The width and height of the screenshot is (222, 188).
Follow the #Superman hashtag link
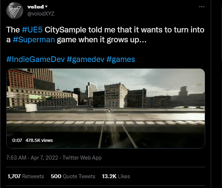(34, 40)
